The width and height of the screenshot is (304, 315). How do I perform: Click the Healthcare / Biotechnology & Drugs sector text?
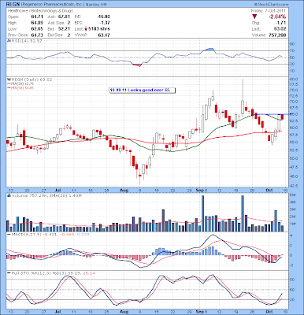pyautogui.click(x=40, y=11)
